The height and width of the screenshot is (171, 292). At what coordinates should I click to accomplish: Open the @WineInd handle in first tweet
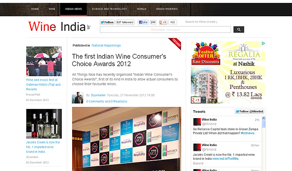pos(209,124)
